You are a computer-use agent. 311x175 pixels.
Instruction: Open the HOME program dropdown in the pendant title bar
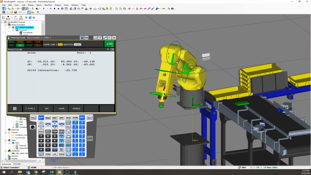(x=47, y=38)
